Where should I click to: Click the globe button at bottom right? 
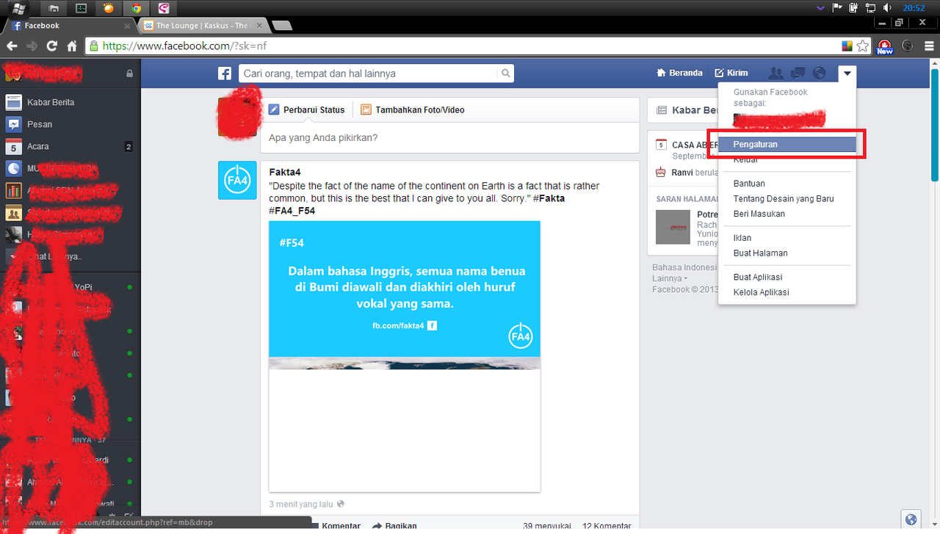911,519
